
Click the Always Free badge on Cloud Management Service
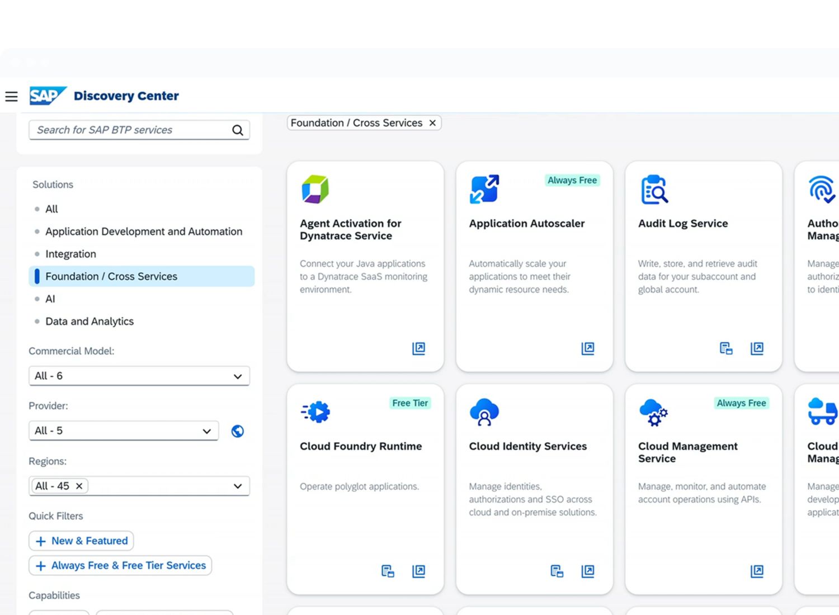click(742, 403)
